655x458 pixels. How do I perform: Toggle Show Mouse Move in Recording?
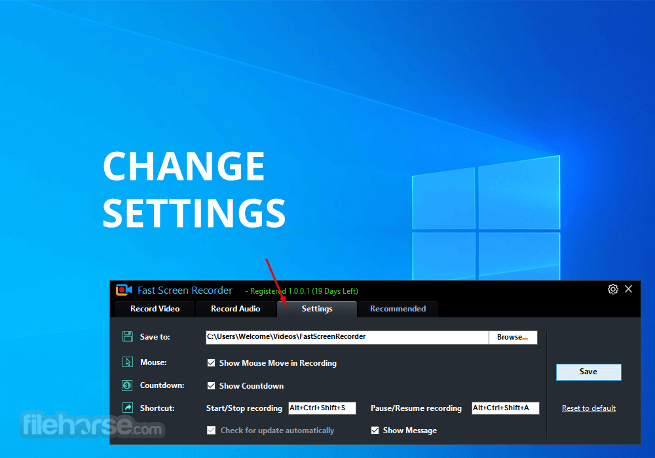pyautogui.click(x=211, y=363)
